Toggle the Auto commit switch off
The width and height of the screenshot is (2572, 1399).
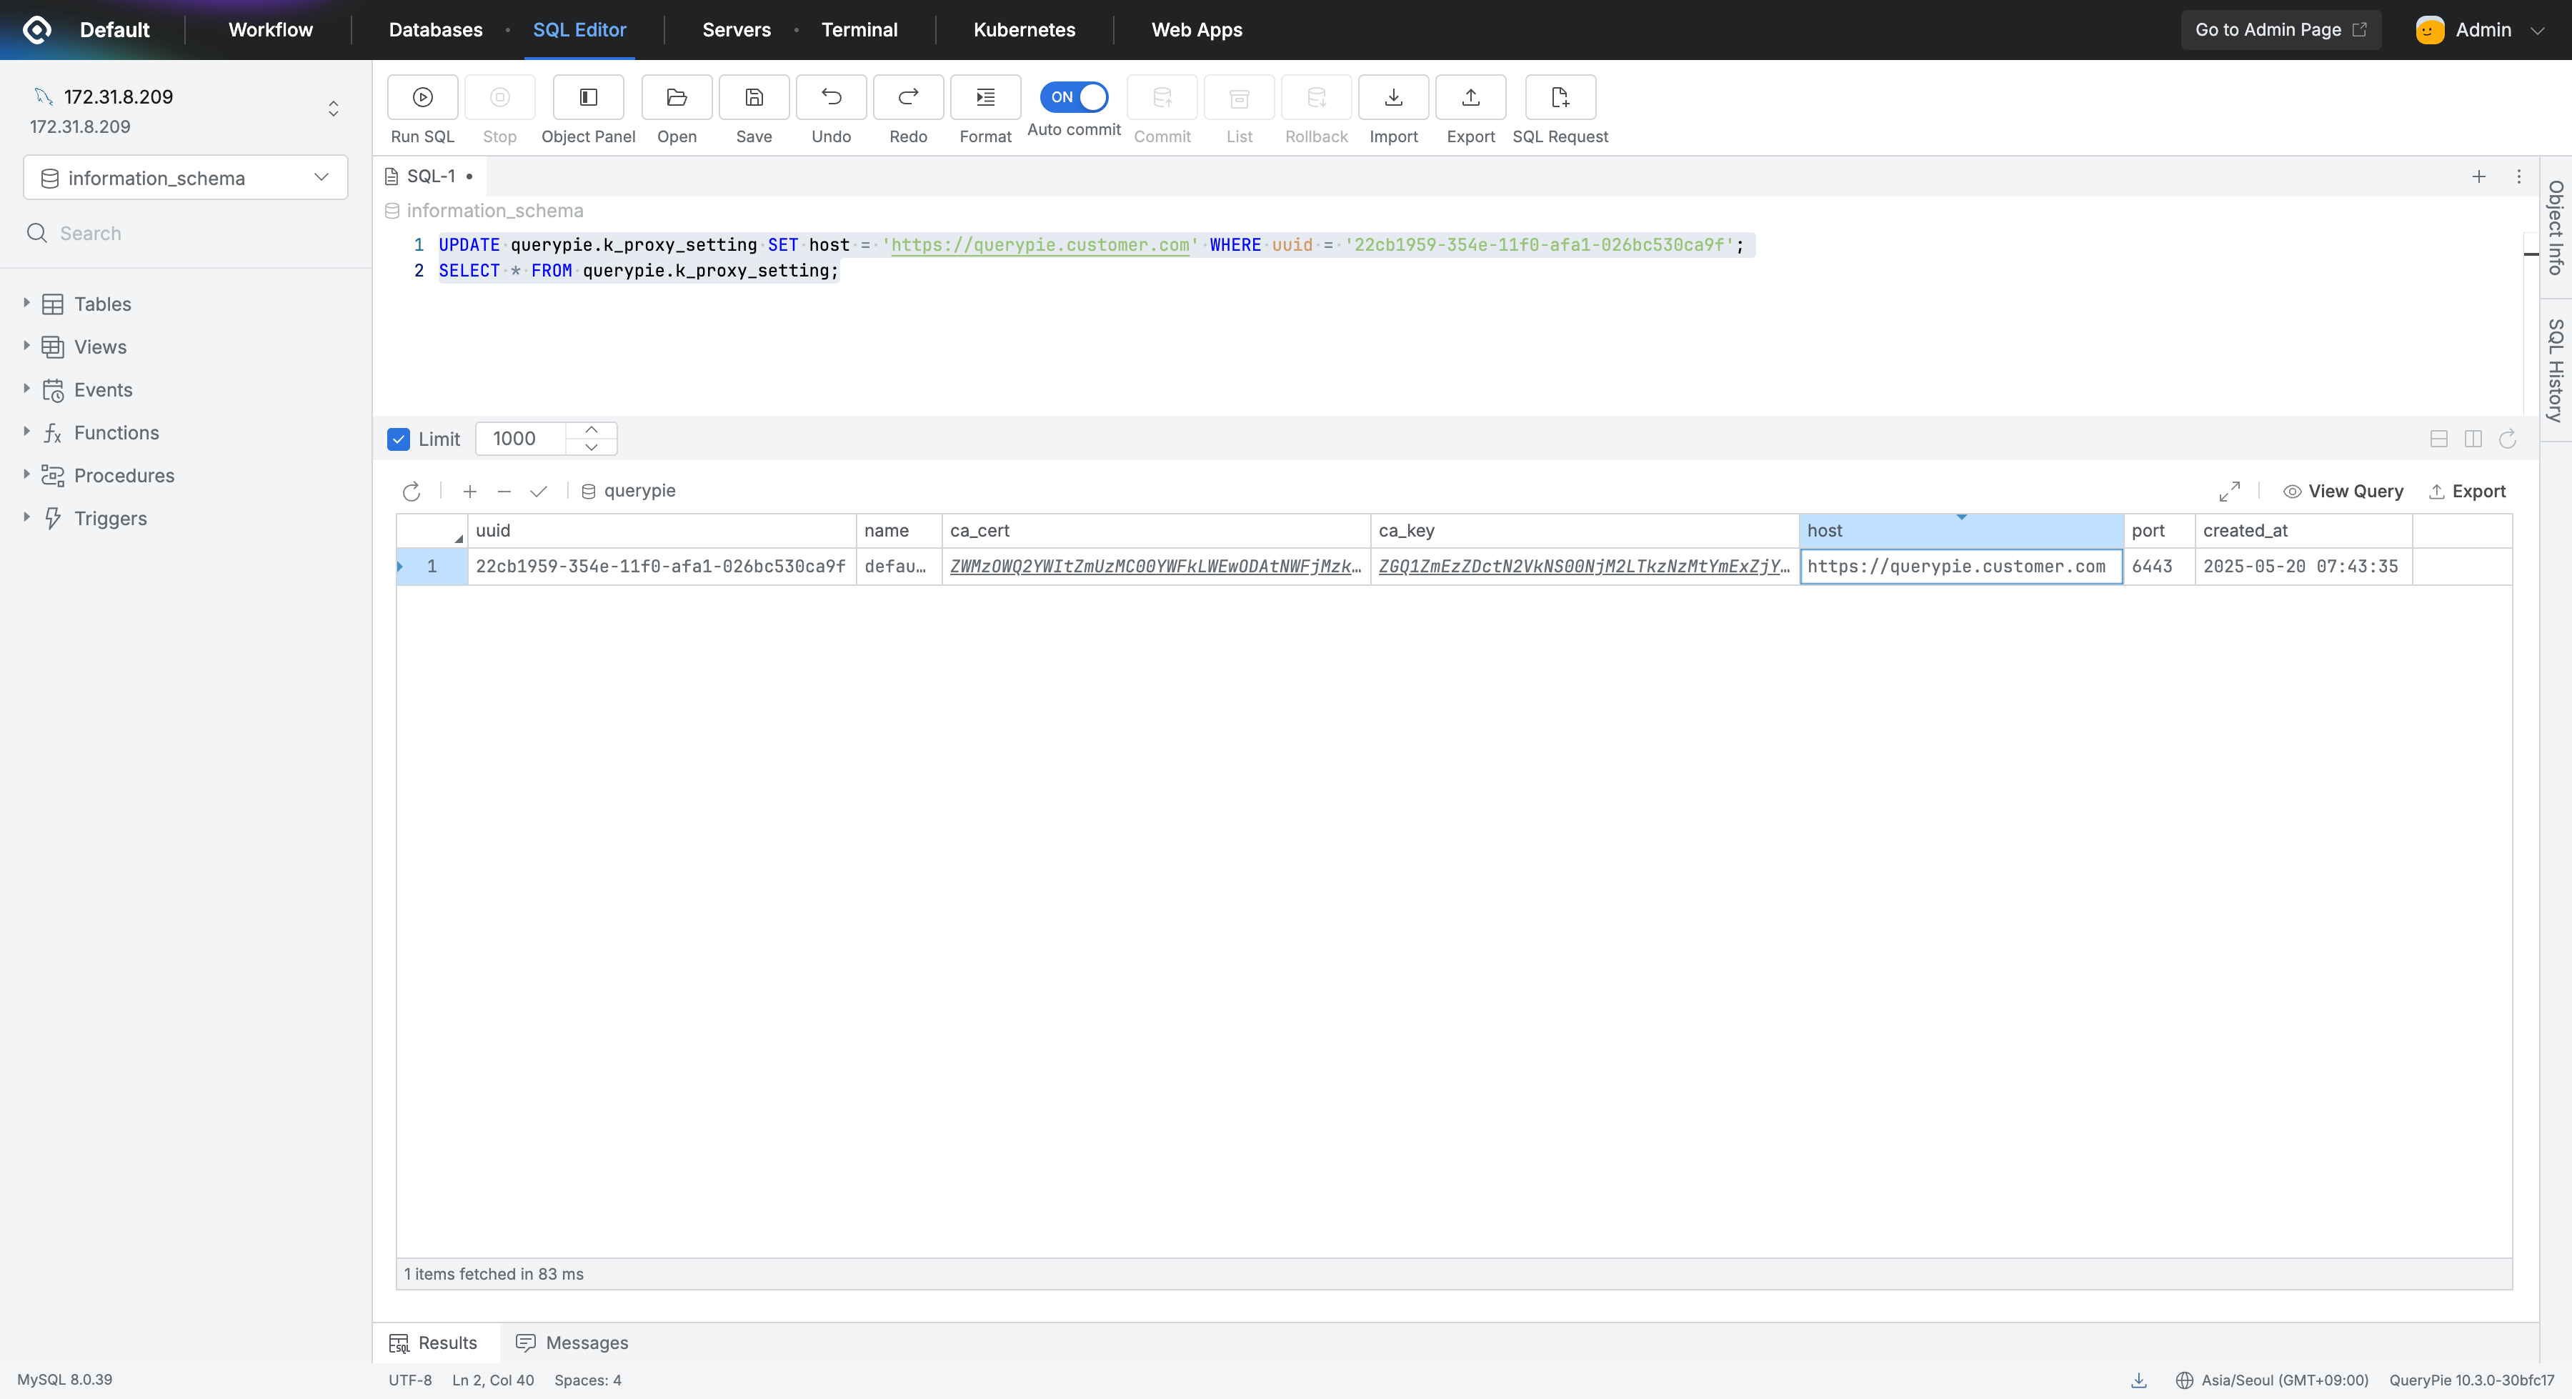click(x=1073, y=97)
